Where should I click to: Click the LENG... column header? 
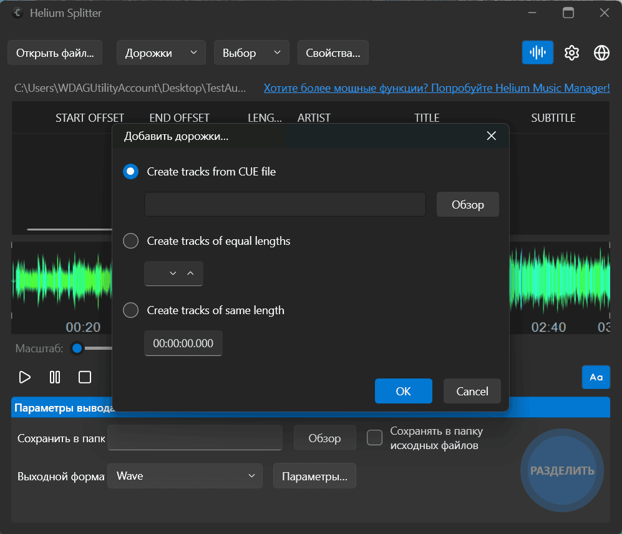click(265, 118)
